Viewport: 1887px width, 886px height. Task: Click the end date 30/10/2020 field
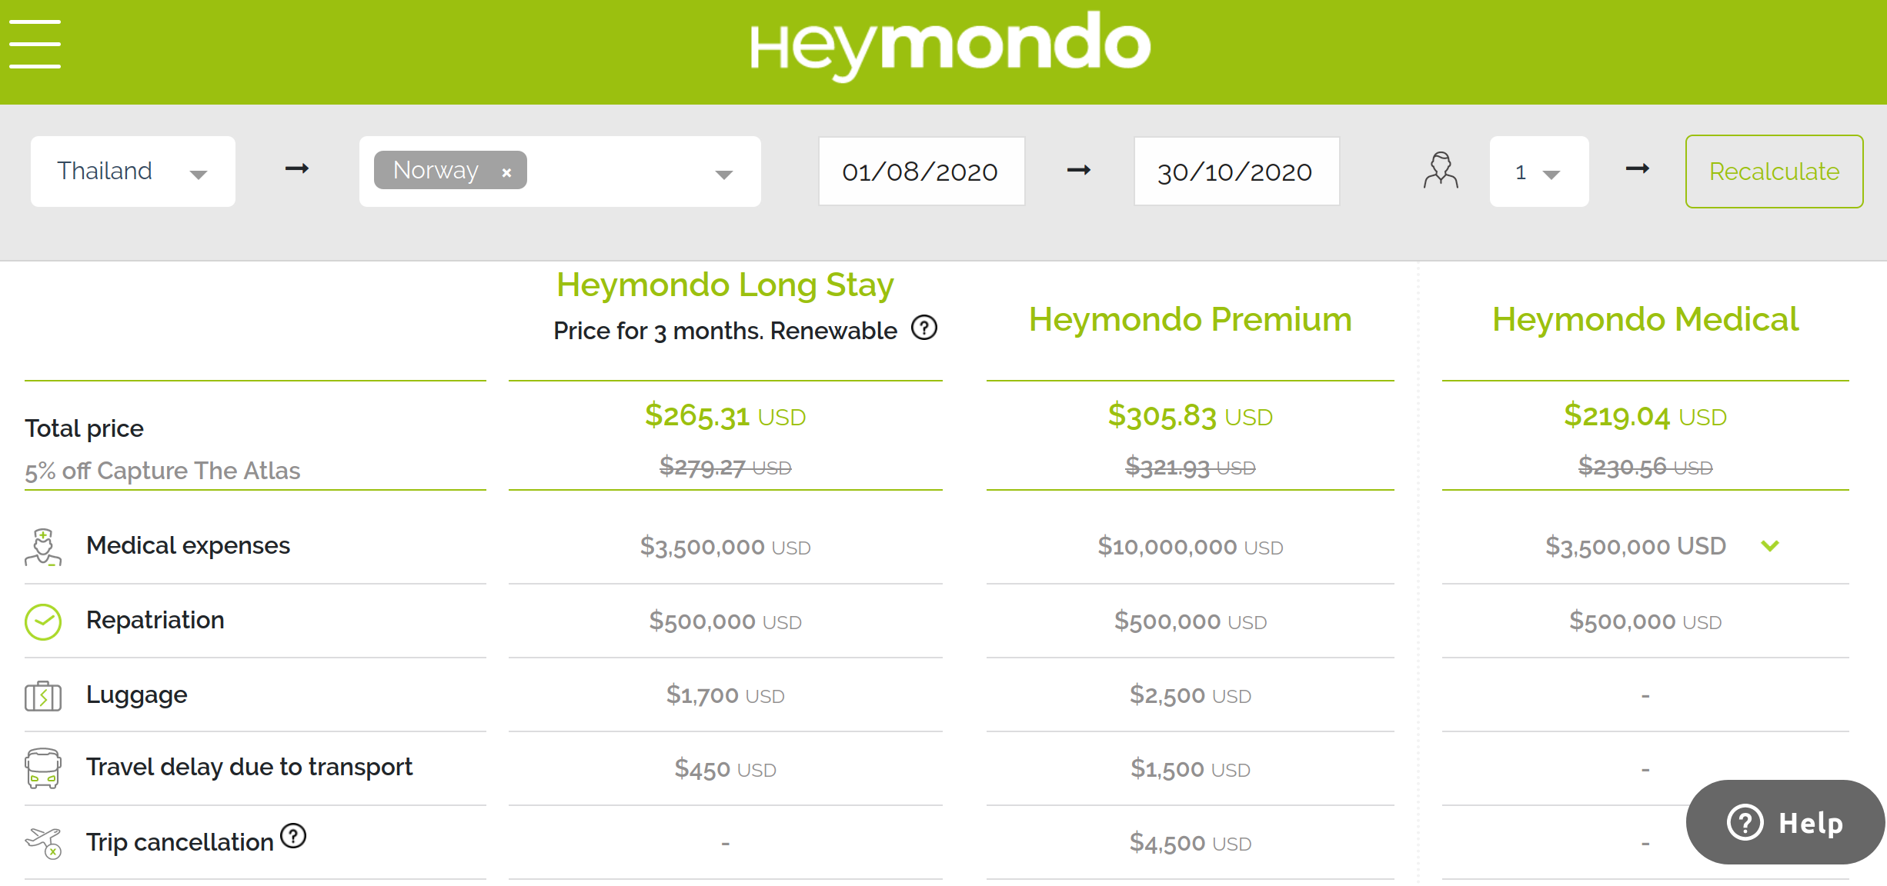coord(1236,172)
